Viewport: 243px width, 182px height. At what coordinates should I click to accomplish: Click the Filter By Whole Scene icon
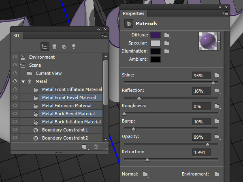45,47
